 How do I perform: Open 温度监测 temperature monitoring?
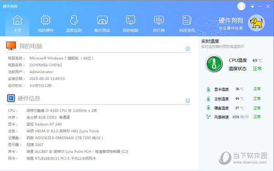coord(74,24)
